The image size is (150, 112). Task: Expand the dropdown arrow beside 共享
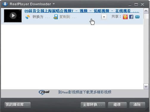coord(104,17)
